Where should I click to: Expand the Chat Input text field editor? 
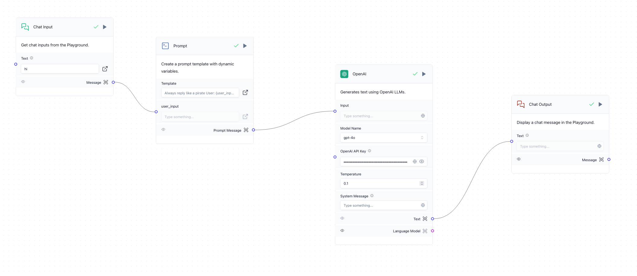click(x=105, y=69)
